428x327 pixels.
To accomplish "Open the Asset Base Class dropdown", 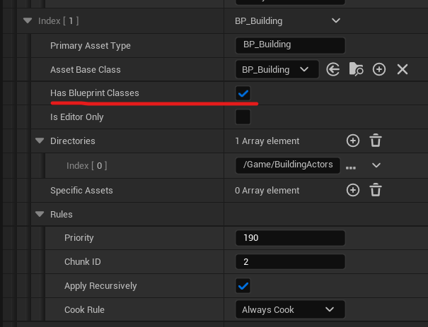I will point(274,69).
